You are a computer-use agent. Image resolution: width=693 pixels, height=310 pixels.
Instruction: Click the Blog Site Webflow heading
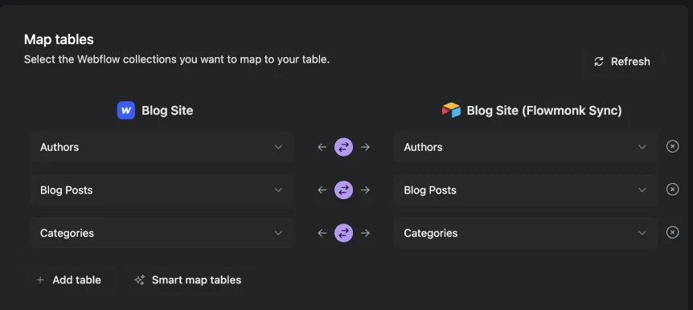(167, 110)
